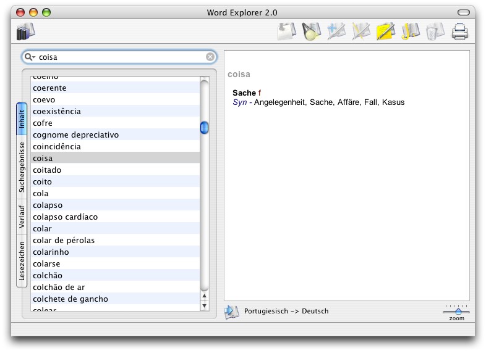The image size is (486, 356).
Task: Click the synonym 'Affäre'
Action: pyautogui.click(x=349, y=102)
